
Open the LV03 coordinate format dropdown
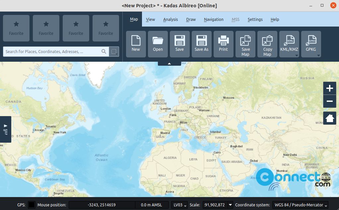click(x=179, y=205)
